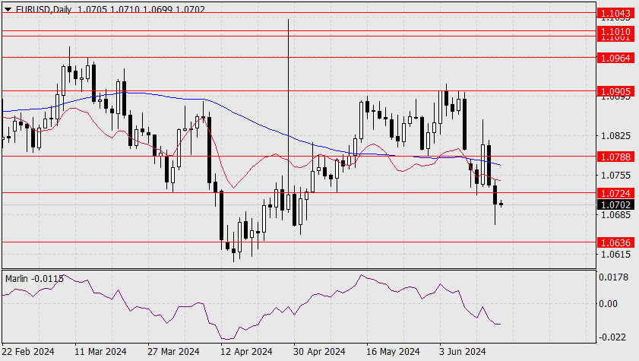Click the 0.00 oscillator scale value
The image size is (639, 361).
[x=608, y=303]
